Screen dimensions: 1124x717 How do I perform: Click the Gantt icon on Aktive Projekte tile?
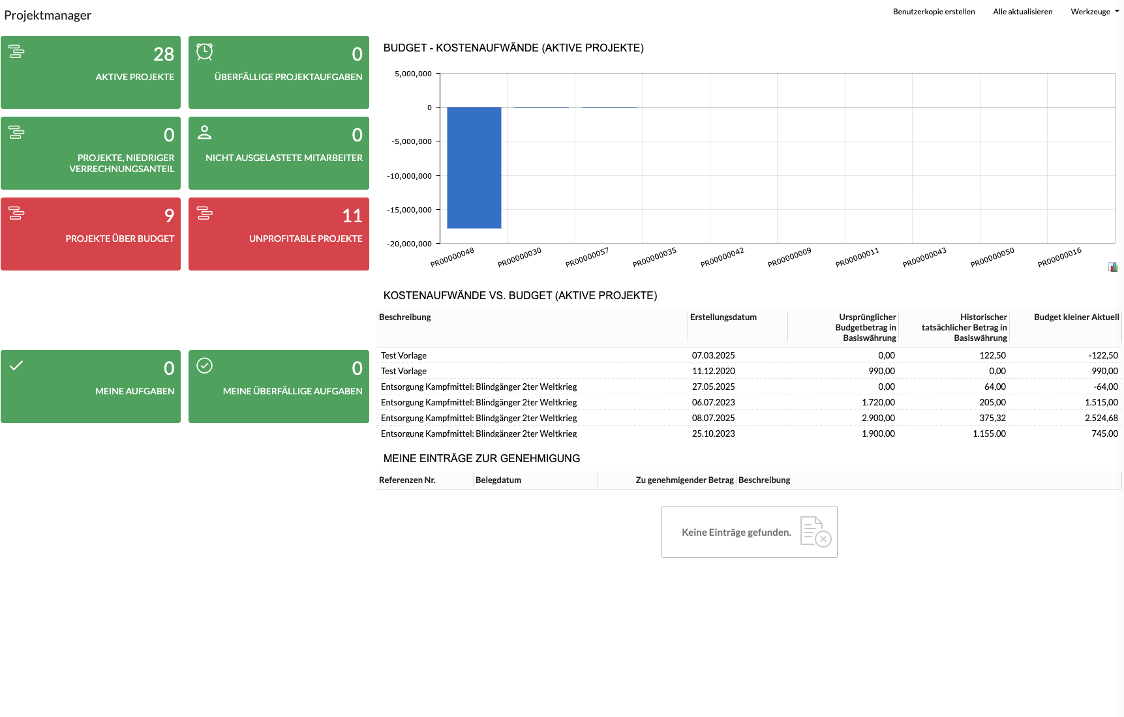click(16, 52)
